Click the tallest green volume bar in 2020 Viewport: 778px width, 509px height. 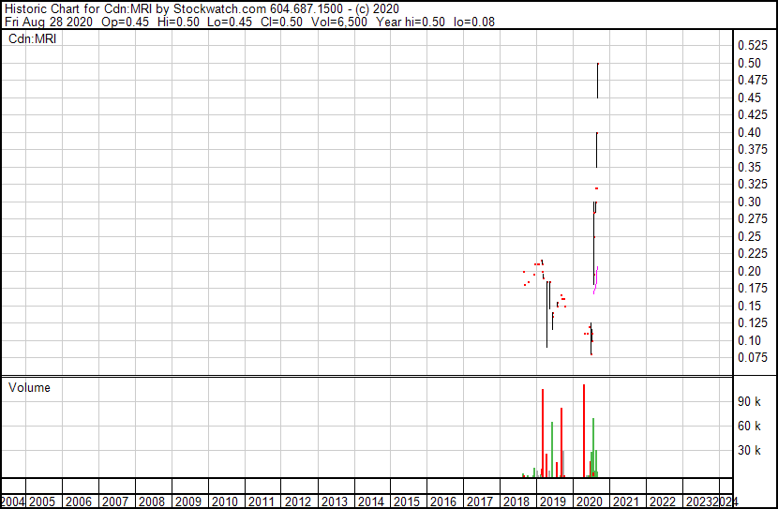click(593, 447)
